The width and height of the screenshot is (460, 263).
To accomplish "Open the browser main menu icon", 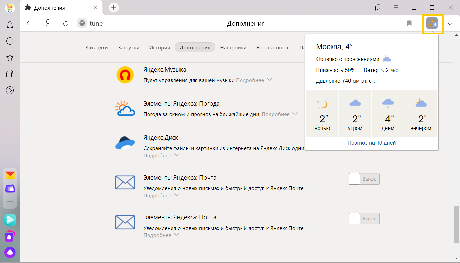I will [x=396, y=7].
